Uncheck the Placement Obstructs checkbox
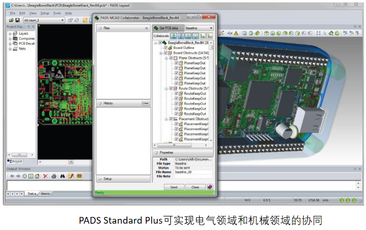 (171, 119)
